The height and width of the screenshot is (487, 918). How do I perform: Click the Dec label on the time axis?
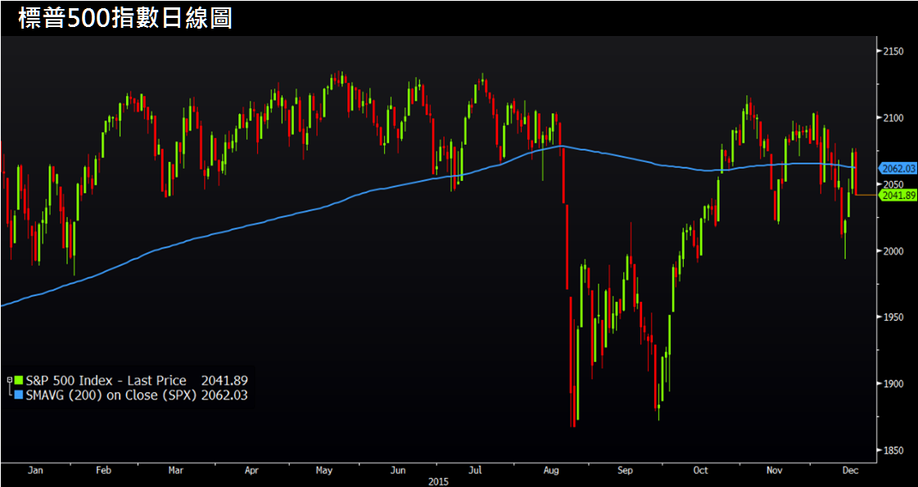click(x=849, y=470)
